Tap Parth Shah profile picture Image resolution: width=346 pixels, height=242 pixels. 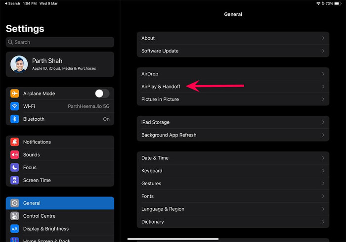point(19,64)
